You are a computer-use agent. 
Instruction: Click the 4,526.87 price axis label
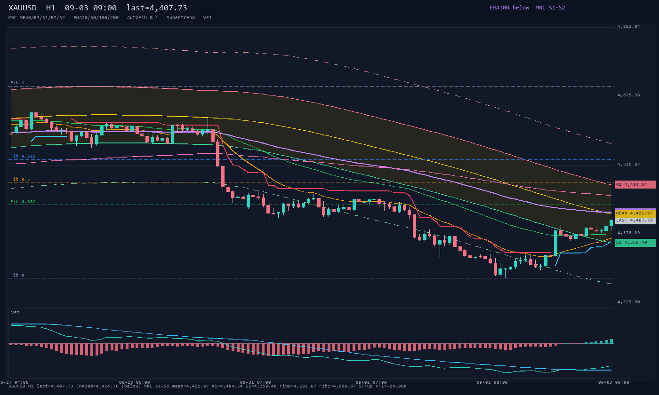pyautogui.click(x=629, y=164)
